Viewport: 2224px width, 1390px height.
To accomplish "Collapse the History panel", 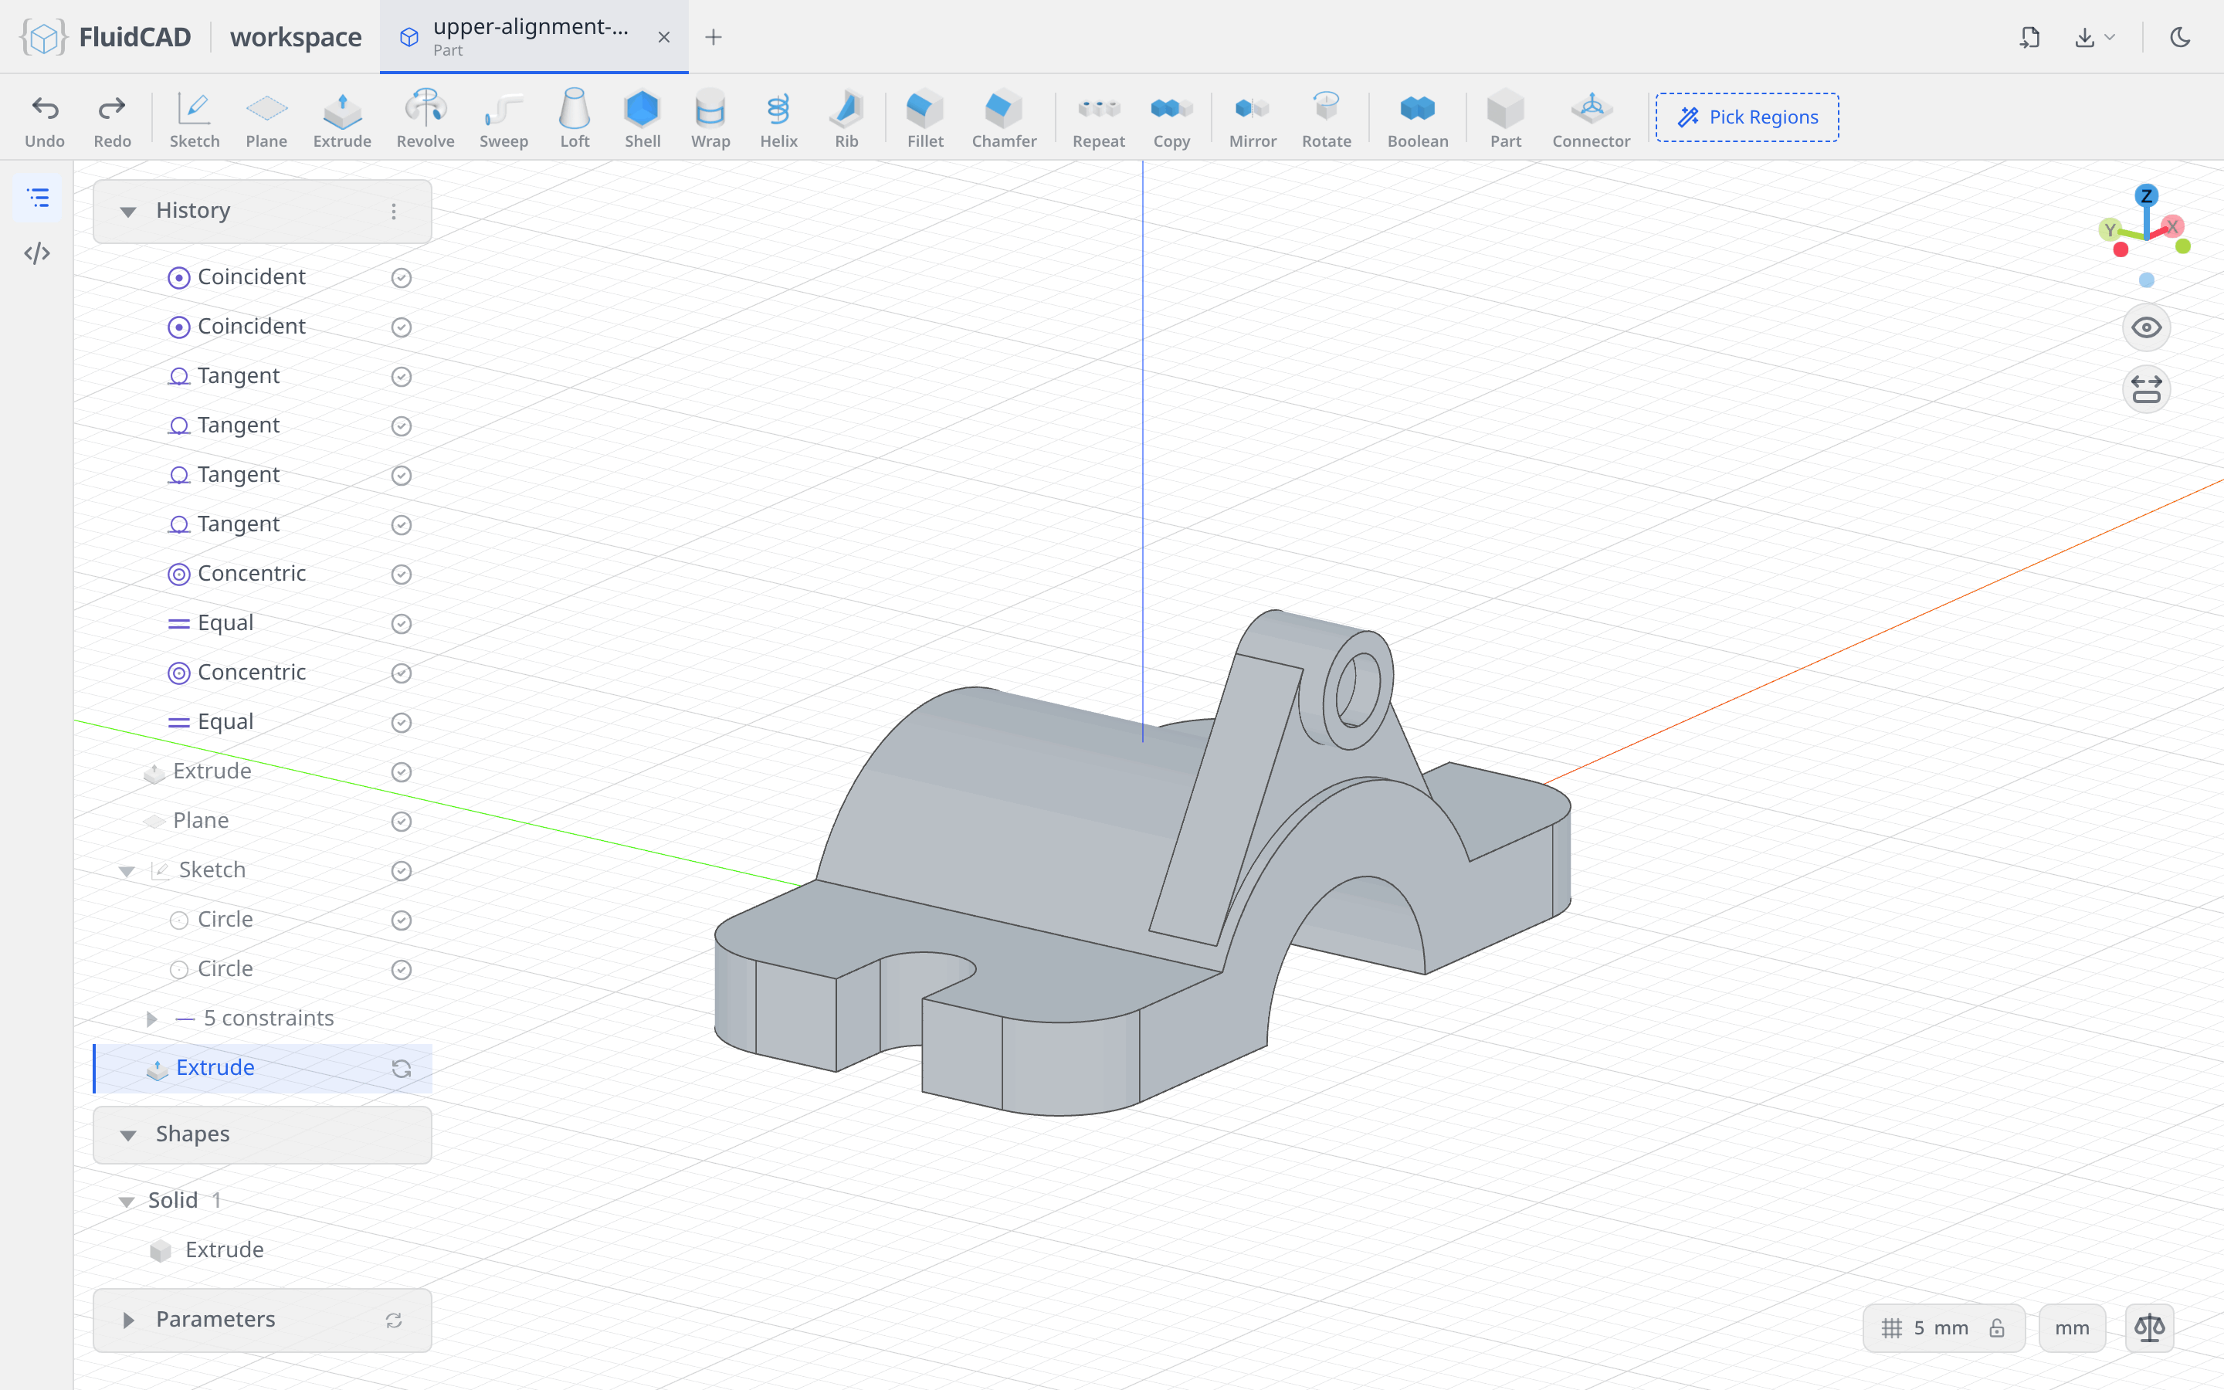I will [127, 212].
